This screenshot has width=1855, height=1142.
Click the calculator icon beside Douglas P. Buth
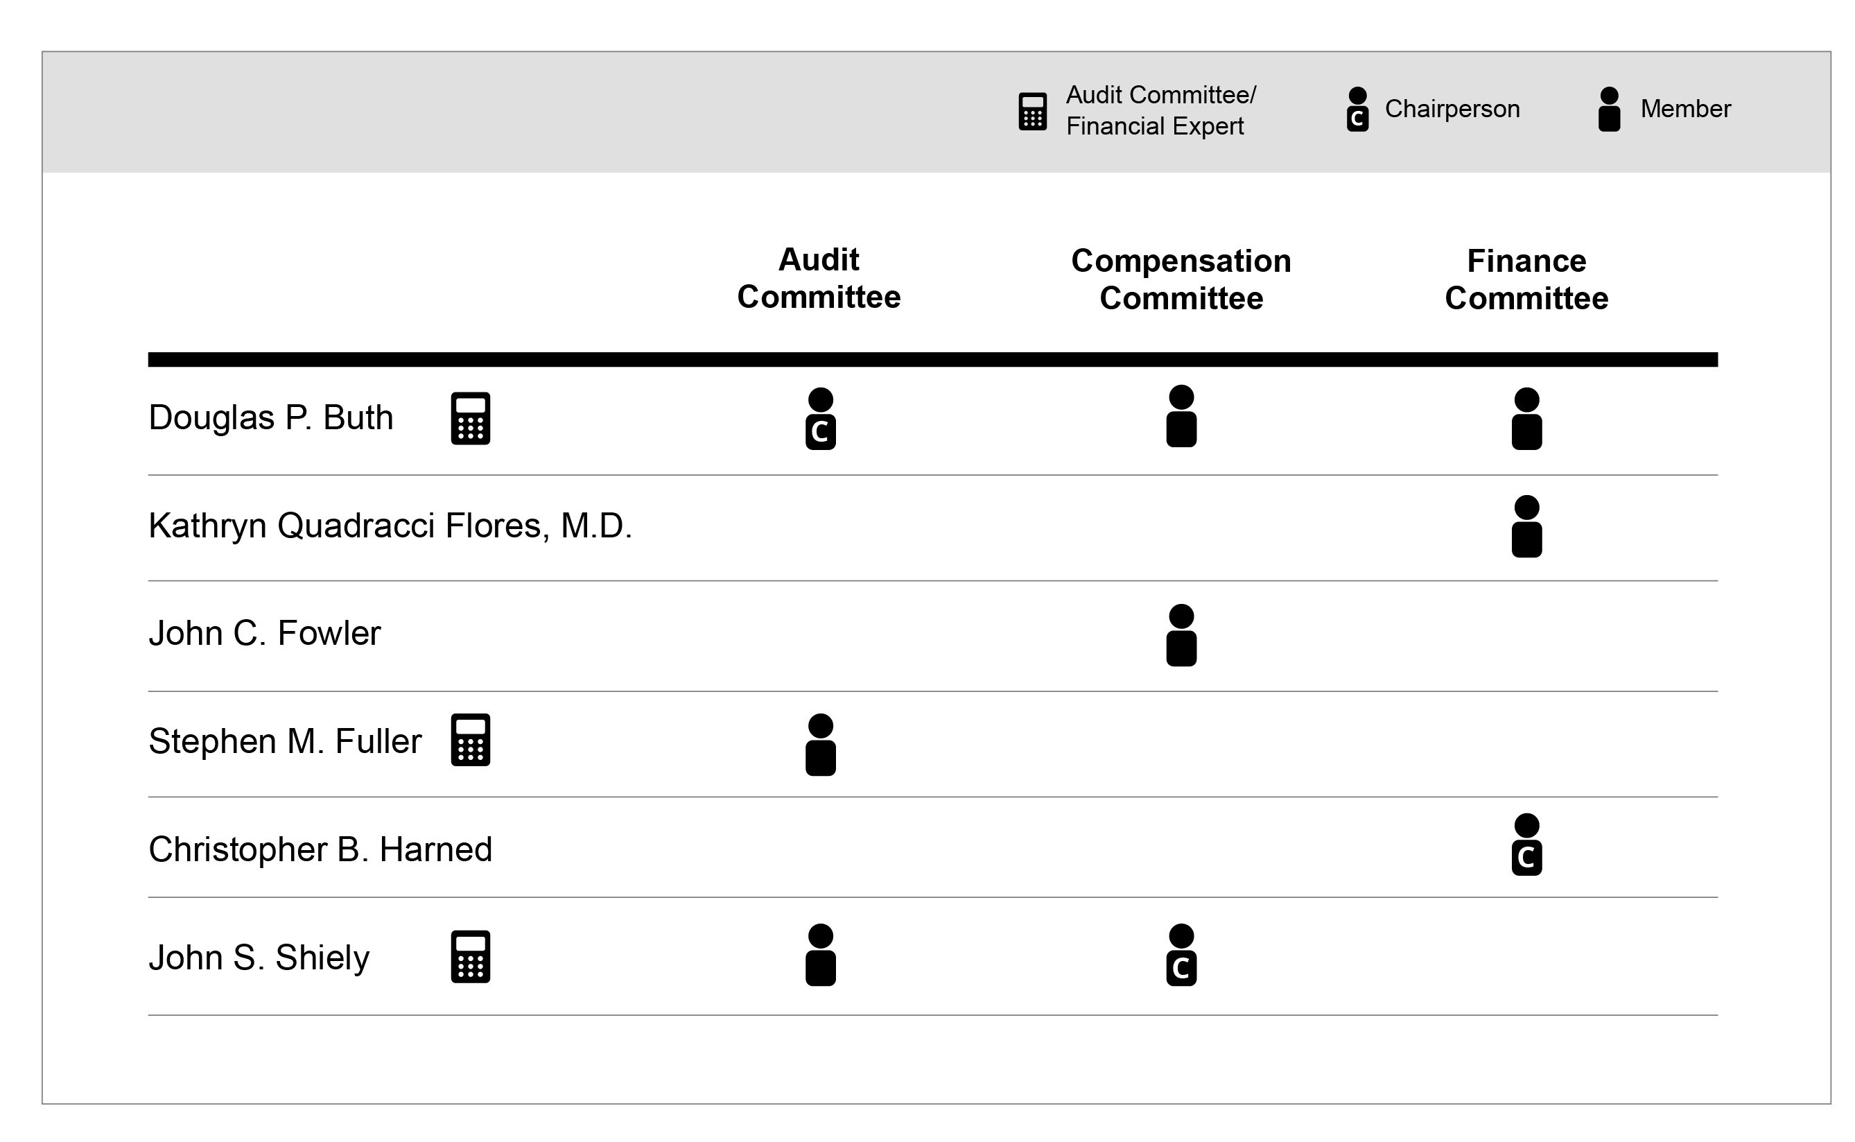[471, 418]
